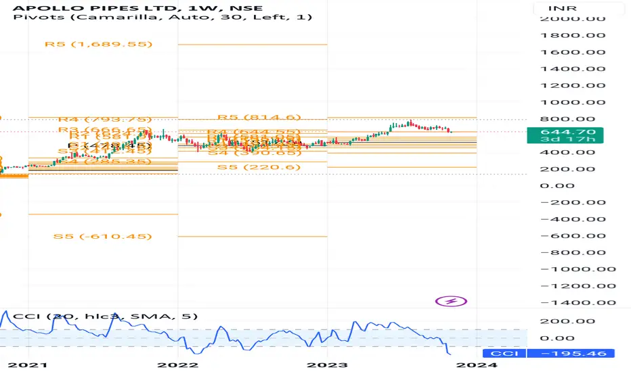Viewport: 631px width, 372px height.
Task: Click the R4 (793.75) pivot label
Action: coord(105,120)
